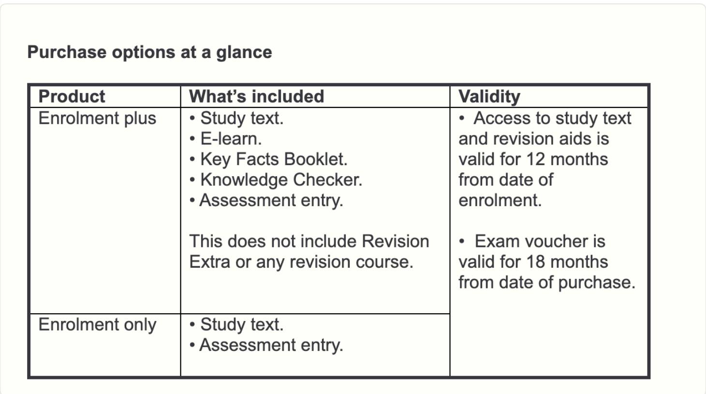Click 'Assessment entry.' in the Enrolment only row

[266, 345]
